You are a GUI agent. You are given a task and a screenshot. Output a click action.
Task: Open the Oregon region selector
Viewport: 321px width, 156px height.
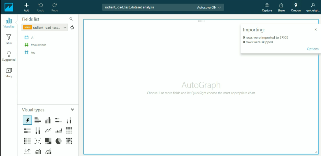(x=296, y=8)
